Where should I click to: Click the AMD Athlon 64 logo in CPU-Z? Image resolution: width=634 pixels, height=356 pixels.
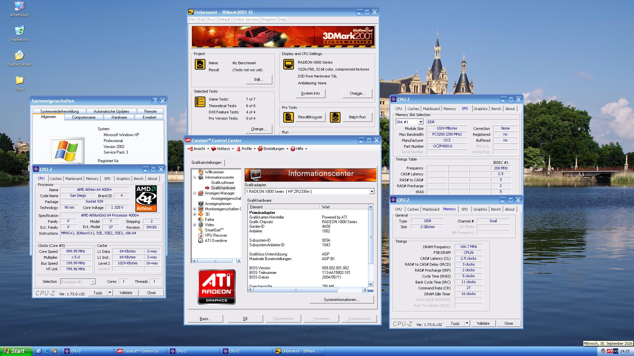pos(146,198)
